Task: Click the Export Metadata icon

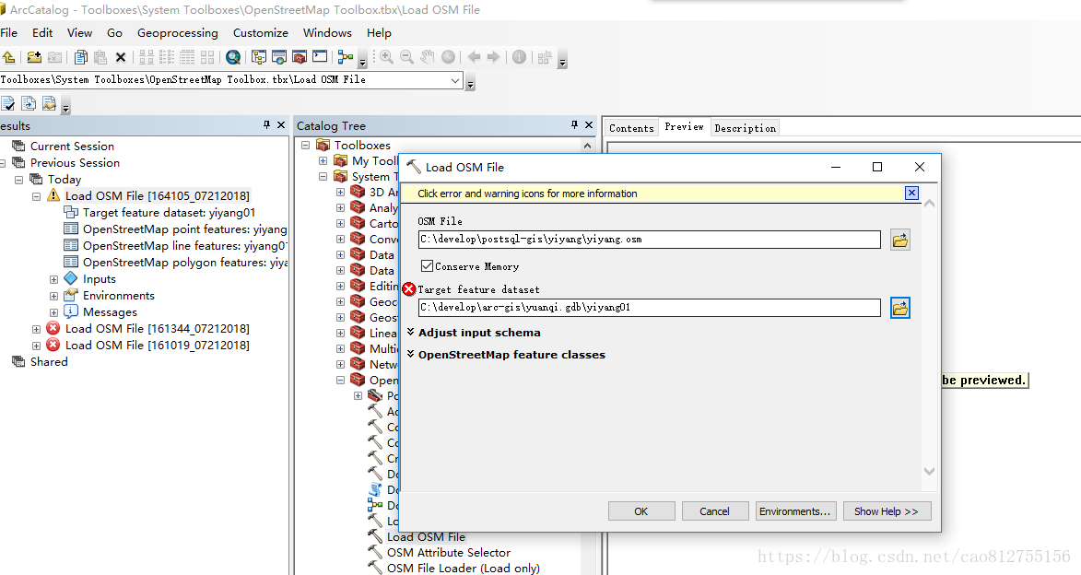Action: point(49,103)
